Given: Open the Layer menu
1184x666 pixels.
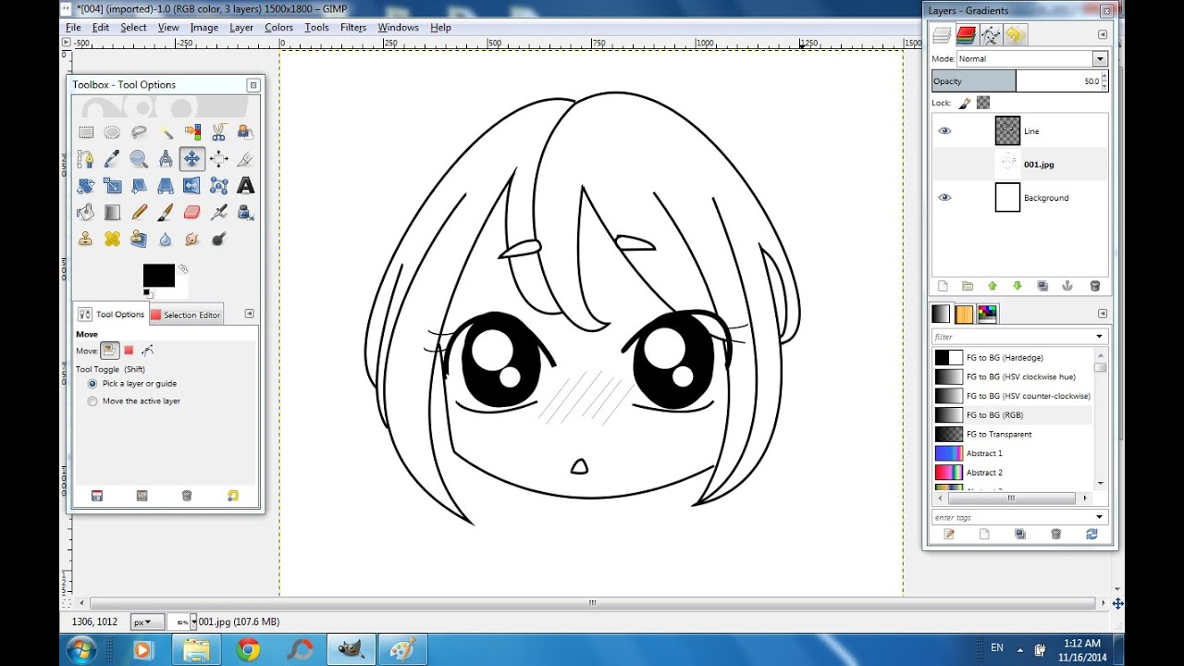Looking at the screenshot, I should (241, 28).
